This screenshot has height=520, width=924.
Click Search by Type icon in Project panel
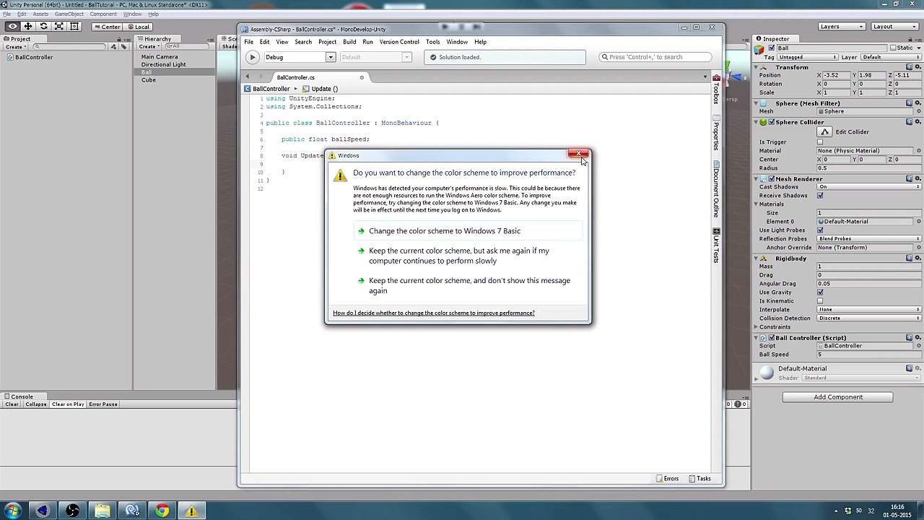113,47
